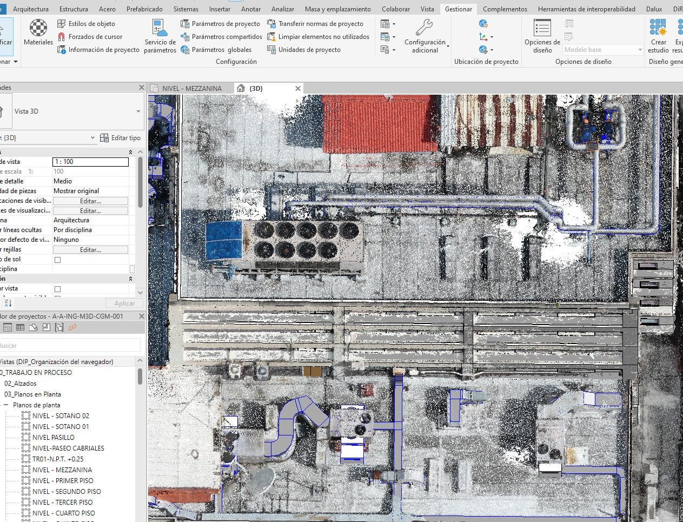Viewport: 683px width, 522px height.
Task: Toggle the sun path checkbox
Action: (58, 260)
